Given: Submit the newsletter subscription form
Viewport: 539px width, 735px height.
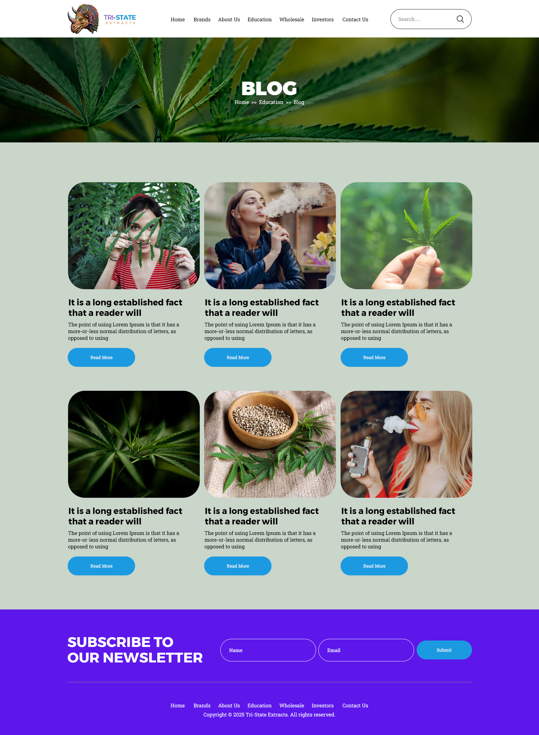Looking at the screenshot, I should tap(444, 650).
